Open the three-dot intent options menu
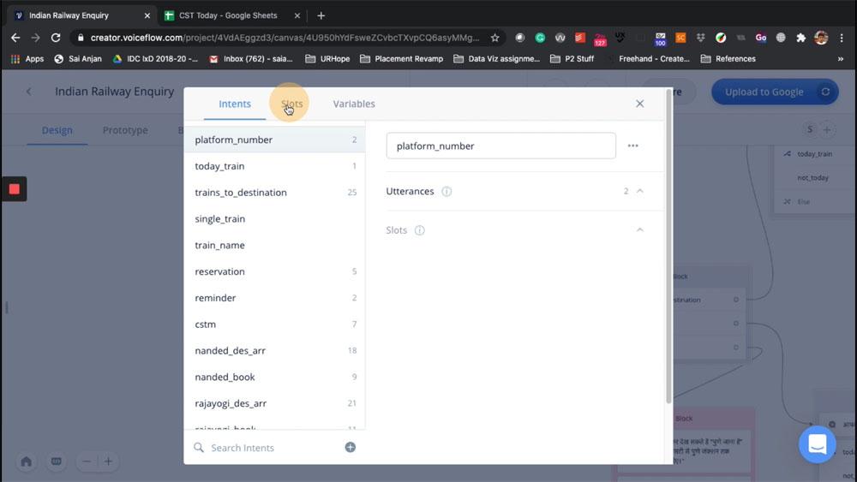857x482 pixels. click(632, 146)
